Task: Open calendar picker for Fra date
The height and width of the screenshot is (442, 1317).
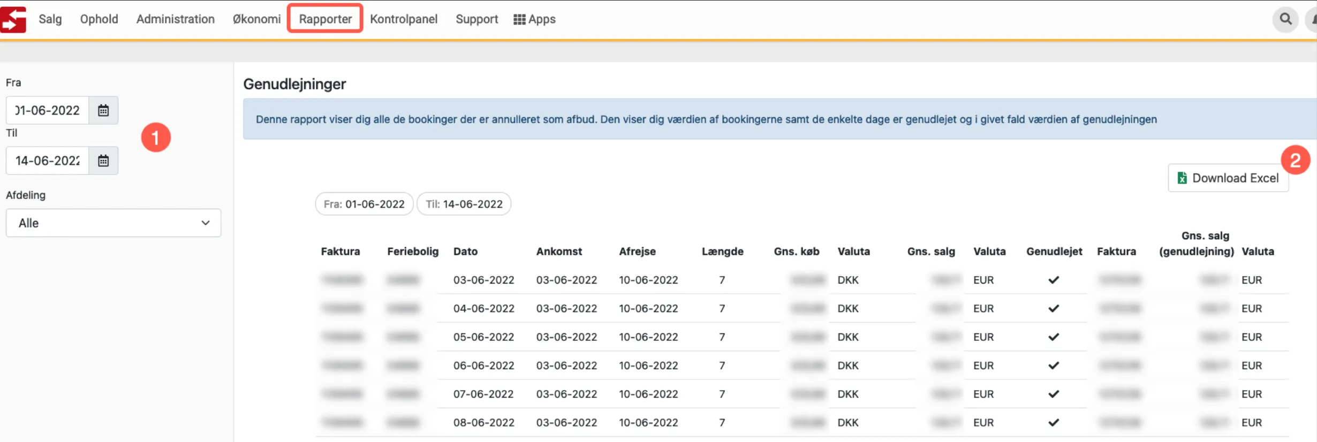Action: pos(103,110)
